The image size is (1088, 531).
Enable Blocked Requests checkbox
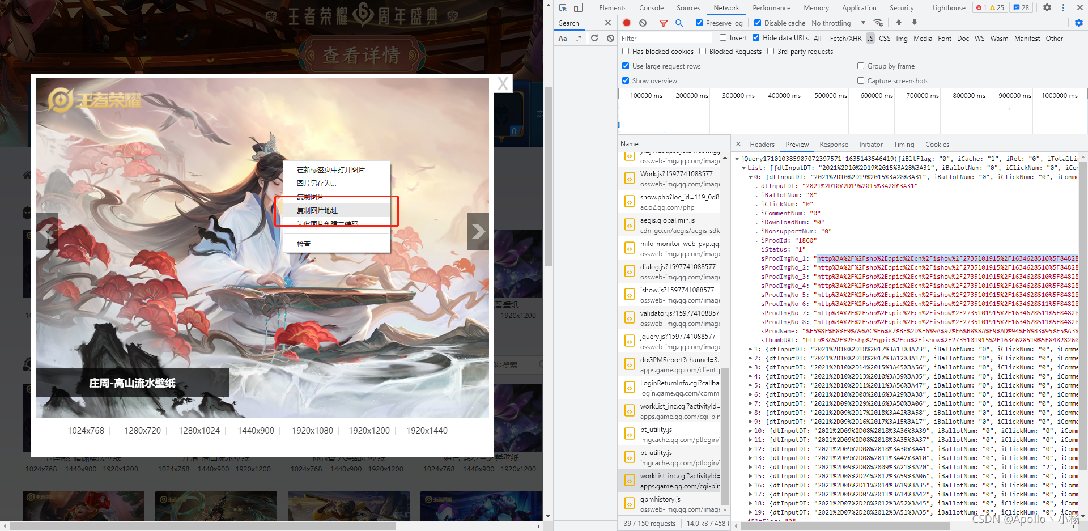click(703, 51)
